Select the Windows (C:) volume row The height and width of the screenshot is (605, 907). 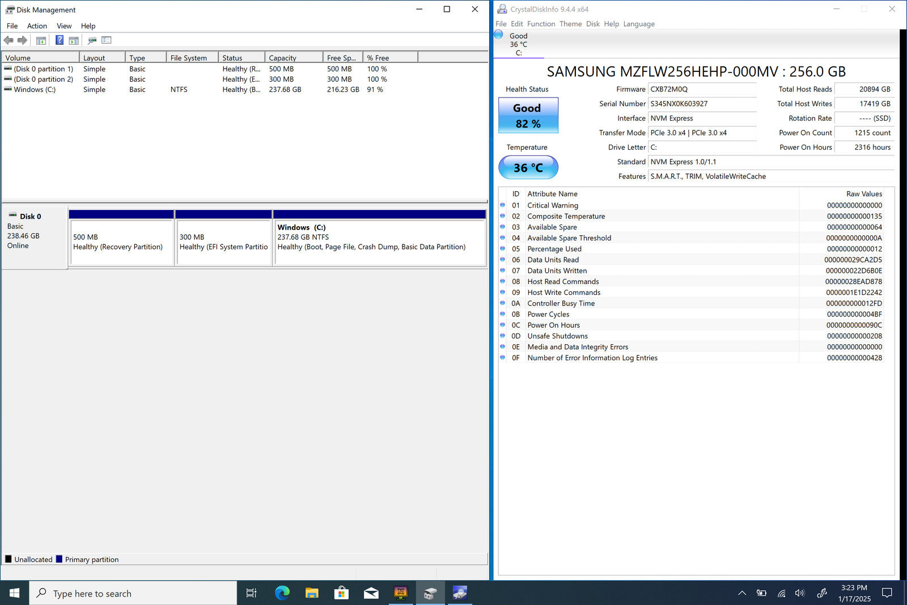coord(35,90)
